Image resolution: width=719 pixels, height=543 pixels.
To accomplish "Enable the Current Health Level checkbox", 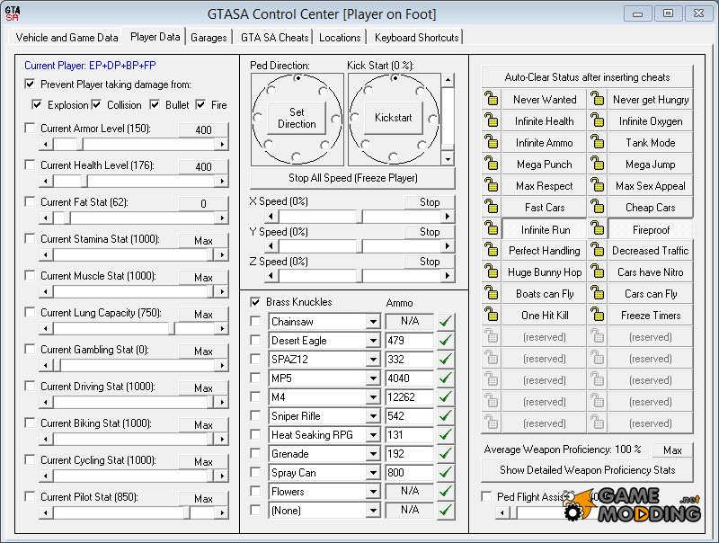I will point(30,165).
